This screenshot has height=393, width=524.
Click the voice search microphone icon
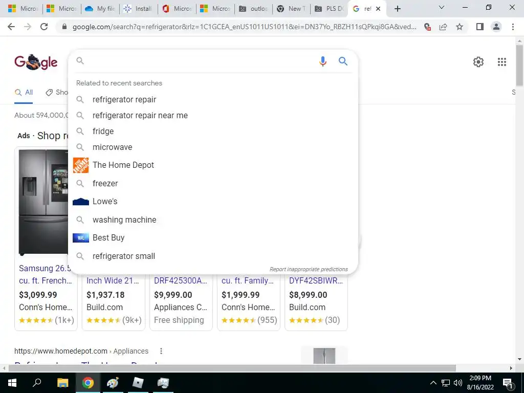[x=322, y=61]
